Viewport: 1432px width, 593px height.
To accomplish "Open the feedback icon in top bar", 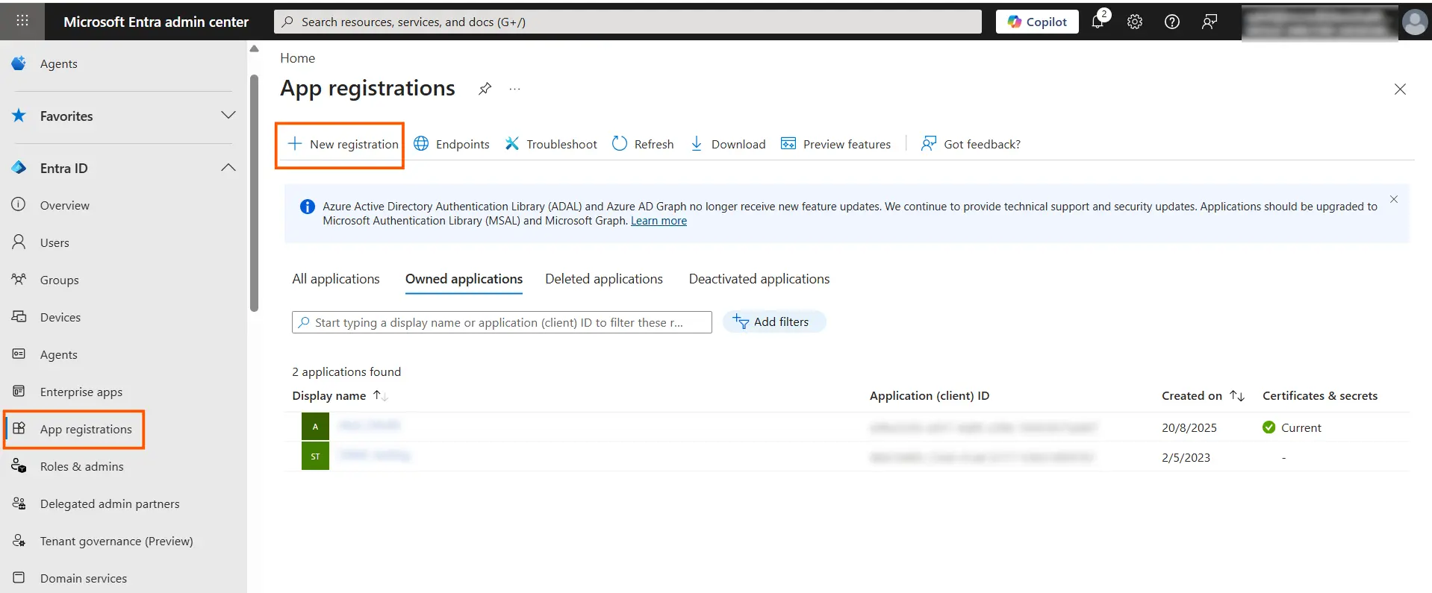I will point(1210,22).
